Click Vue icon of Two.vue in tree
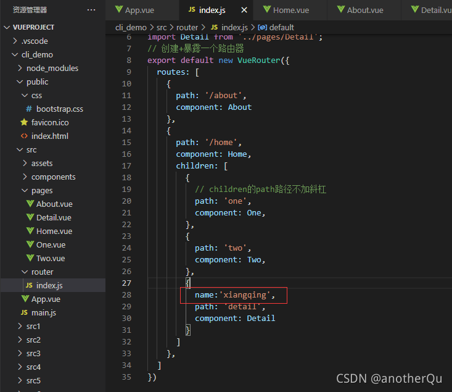 (30, 258)
